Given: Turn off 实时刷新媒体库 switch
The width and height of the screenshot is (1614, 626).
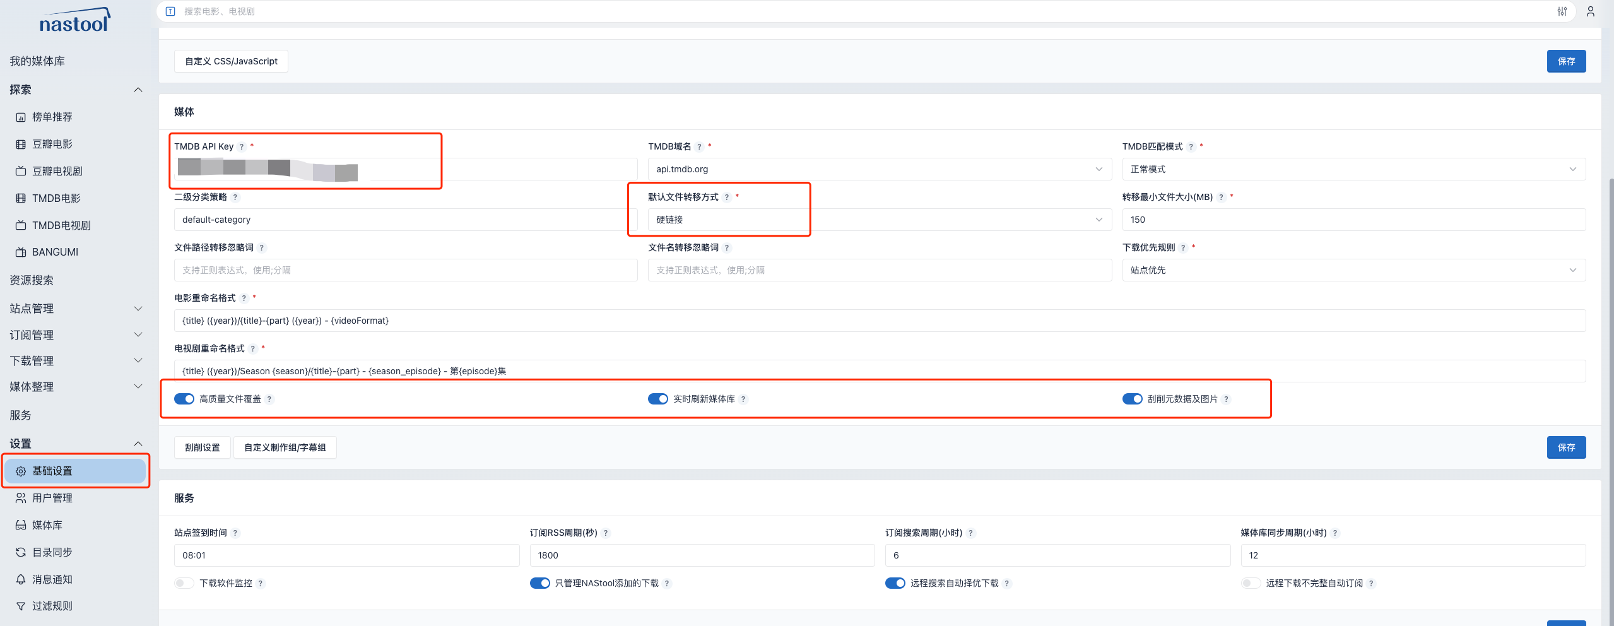Looking at the screenshot, I should point(657,399).
